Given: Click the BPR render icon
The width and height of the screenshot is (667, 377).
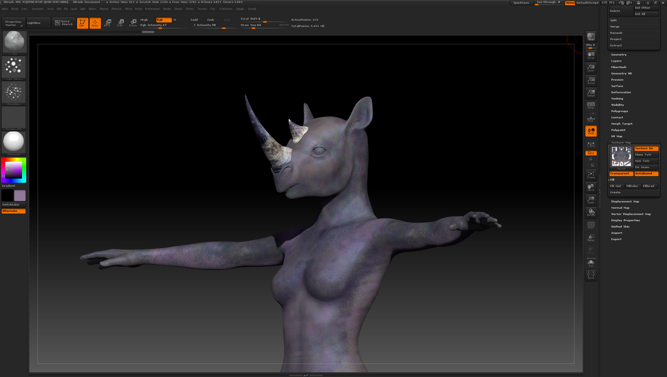Looking at the screenshot, I should coord(591,37).
